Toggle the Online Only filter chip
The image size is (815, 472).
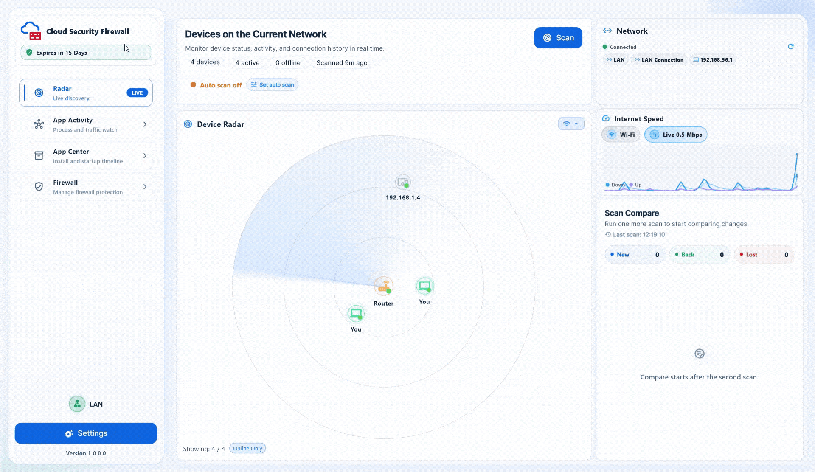click(247, 448)
